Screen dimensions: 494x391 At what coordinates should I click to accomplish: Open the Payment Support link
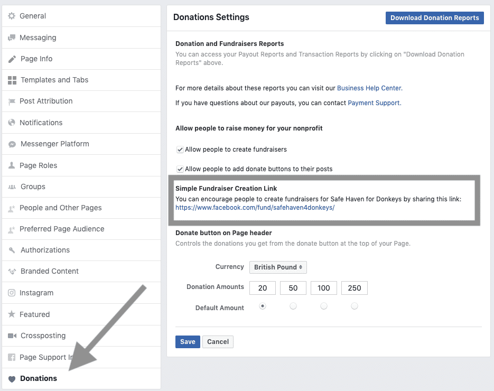pos(374,103)
